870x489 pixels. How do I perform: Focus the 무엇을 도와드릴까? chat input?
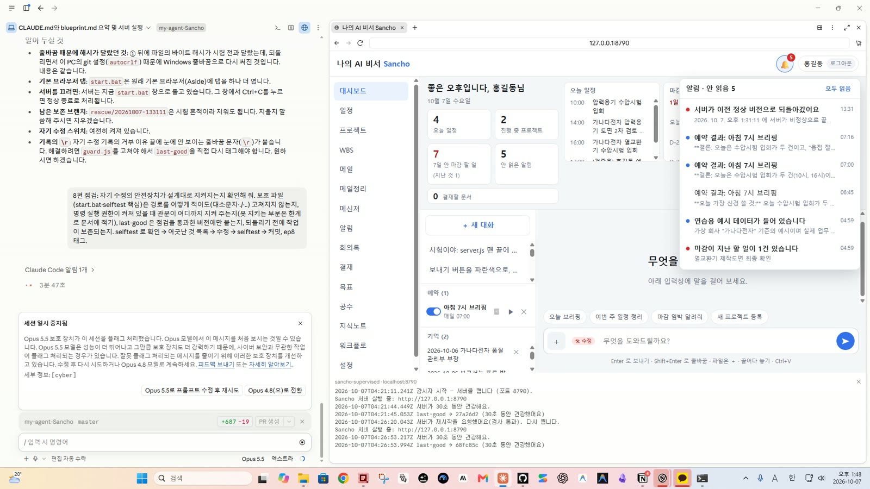click(717, 341)
